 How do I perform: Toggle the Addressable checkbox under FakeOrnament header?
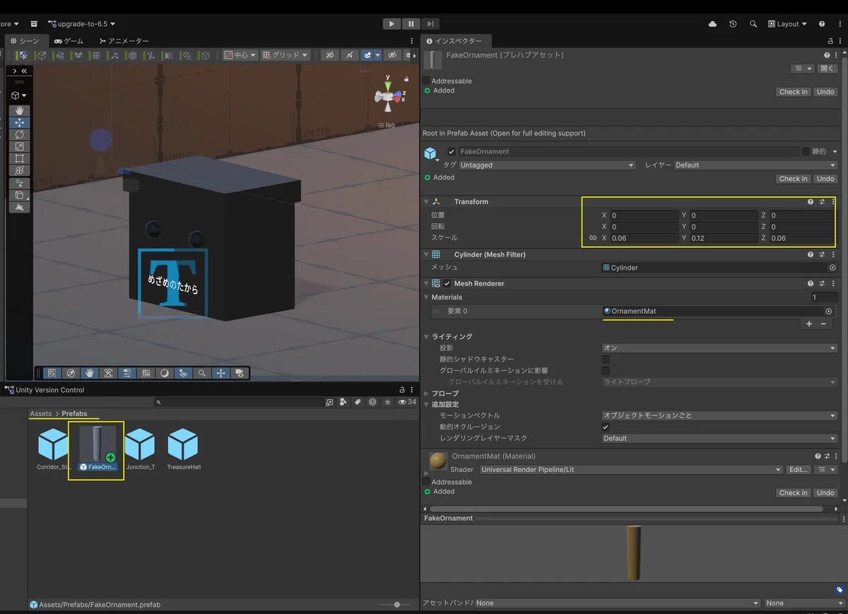pos(426,81)
